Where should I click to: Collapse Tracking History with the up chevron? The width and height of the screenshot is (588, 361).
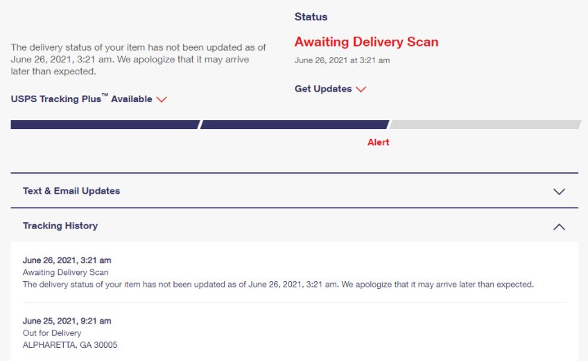(559, 226)
